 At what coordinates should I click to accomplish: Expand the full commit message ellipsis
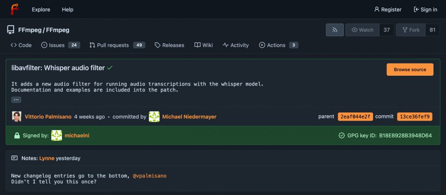[16, 100]
